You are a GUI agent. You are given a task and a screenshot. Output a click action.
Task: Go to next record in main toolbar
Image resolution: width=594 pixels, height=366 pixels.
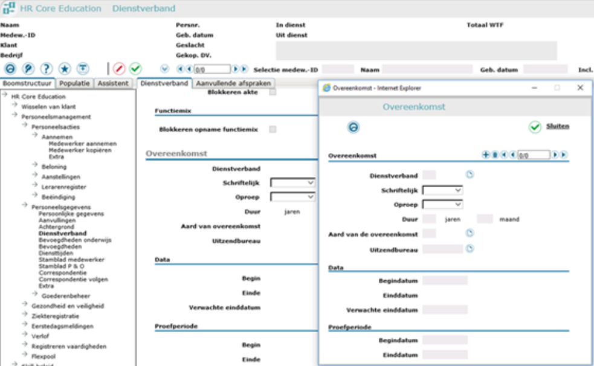pyautogui.click(x=235, y=69)
